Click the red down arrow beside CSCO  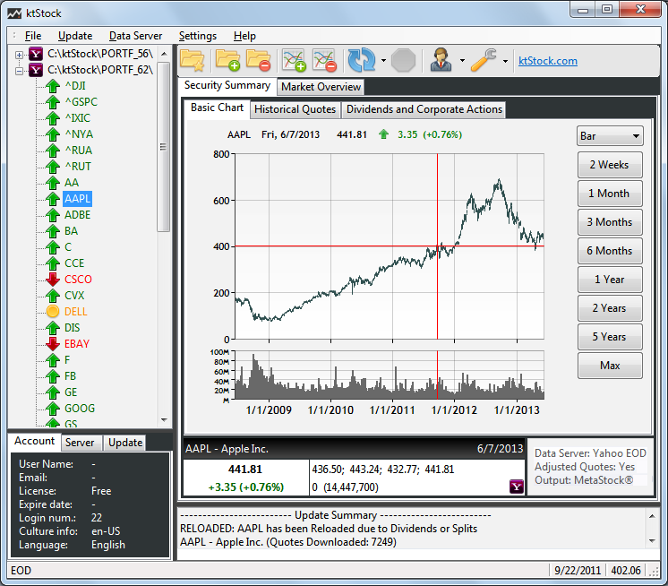point(53,280)
